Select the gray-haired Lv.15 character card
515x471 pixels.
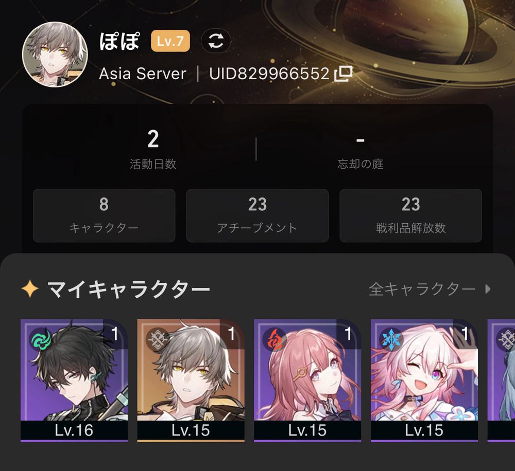(x=191, y=381)
